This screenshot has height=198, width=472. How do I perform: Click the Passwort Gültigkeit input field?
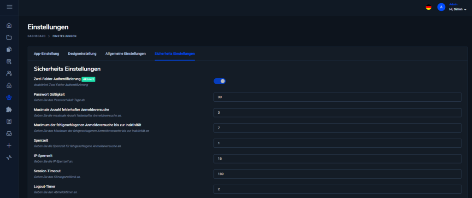pyautogui.click(x=337, y=97)
